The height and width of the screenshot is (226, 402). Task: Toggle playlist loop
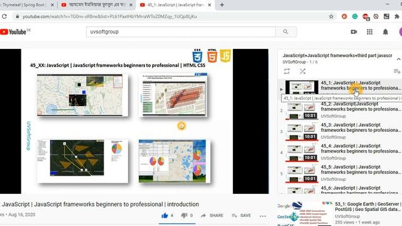pyautogui.click(x=287, y=71)
